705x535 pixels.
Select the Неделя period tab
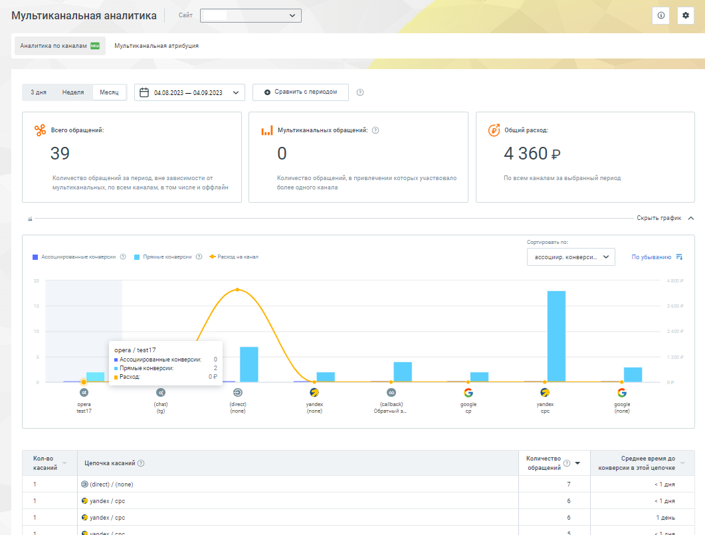(73, 92)
